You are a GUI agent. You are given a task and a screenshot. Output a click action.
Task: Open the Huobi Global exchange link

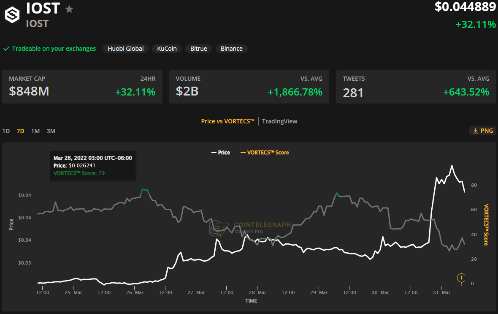pos(125,49)
